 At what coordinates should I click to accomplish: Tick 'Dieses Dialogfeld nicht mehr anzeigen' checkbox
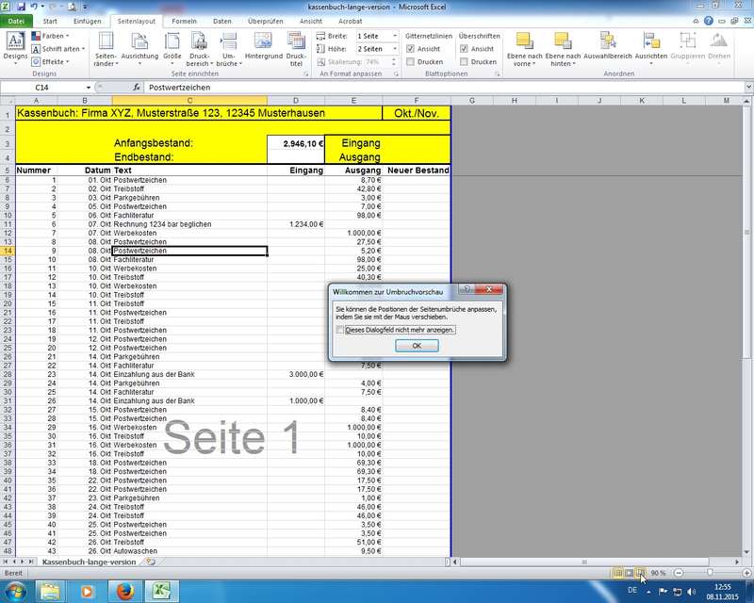click(x=340, y=331)
